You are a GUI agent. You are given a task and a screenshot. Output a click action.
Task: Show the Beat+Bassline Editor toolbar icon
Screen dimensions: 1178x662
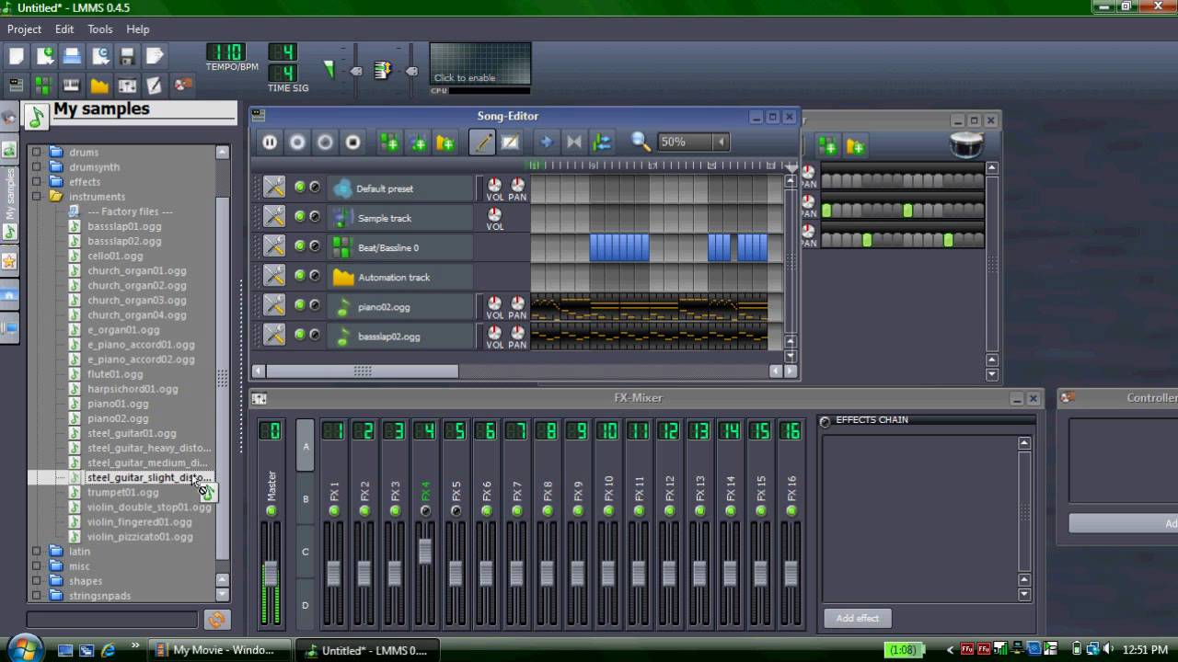click(x=44, y=86)
